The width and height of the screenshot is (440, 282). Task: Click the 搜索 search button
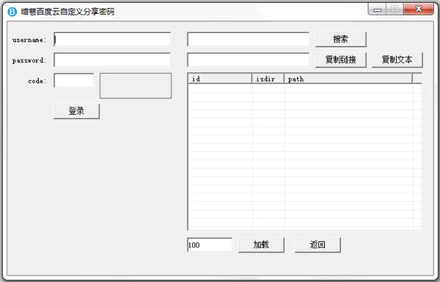click(x=341, y=40)
